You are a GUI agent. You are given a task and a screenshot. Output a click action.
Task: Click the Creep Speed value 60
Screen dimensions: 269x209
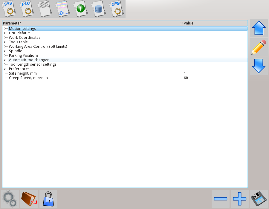coord(186,78)
